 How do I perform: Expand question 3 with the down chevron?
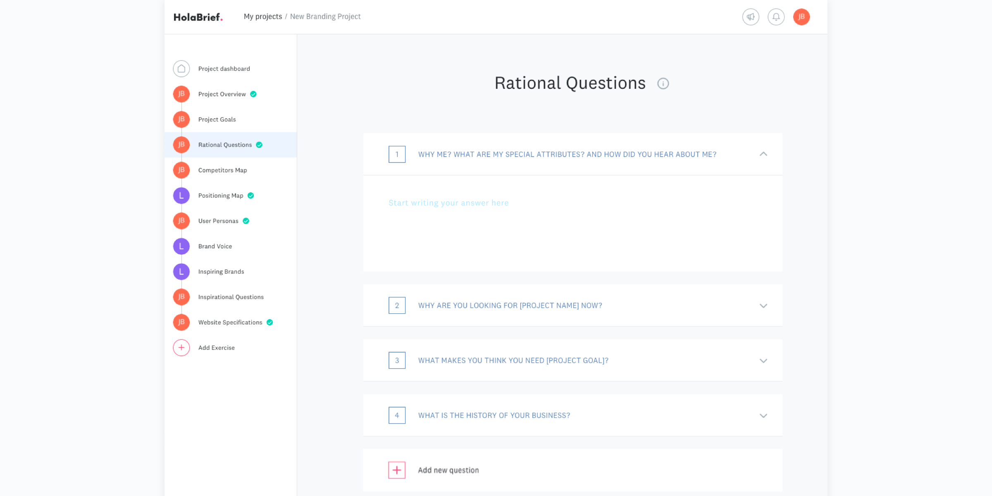click(x=763, y=361)
